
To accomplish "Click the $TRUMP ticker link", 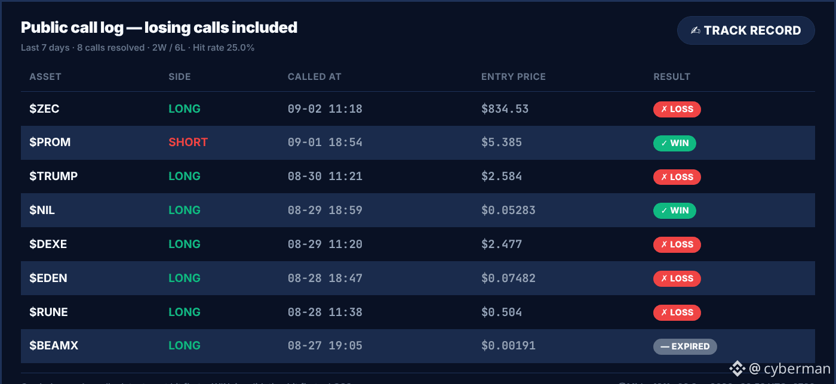I will (54, 176).
